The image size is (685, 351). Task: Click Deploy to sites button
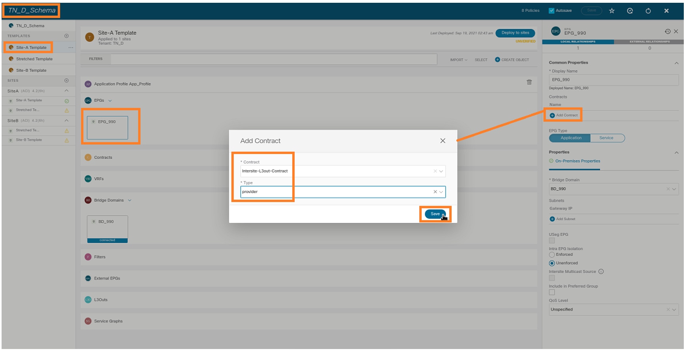pyautogui.click(x=515, y=33)
